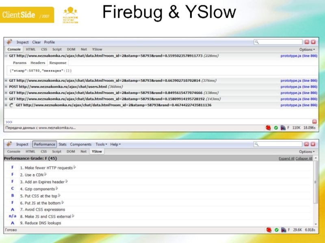Expand Make JS and CSS external rule

73,216
